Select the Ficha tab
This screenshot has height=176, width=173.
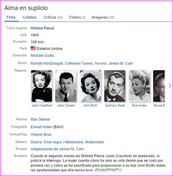(x=11, y=17)
